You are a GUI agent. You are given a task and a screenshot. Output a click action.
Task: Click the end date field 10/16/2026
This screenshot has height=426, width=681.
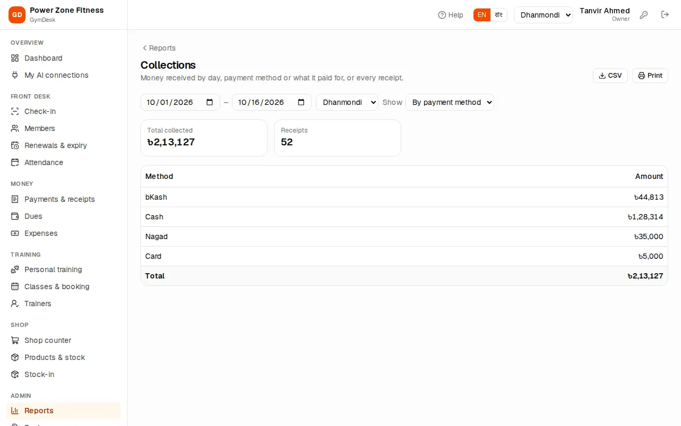[271, 102]
